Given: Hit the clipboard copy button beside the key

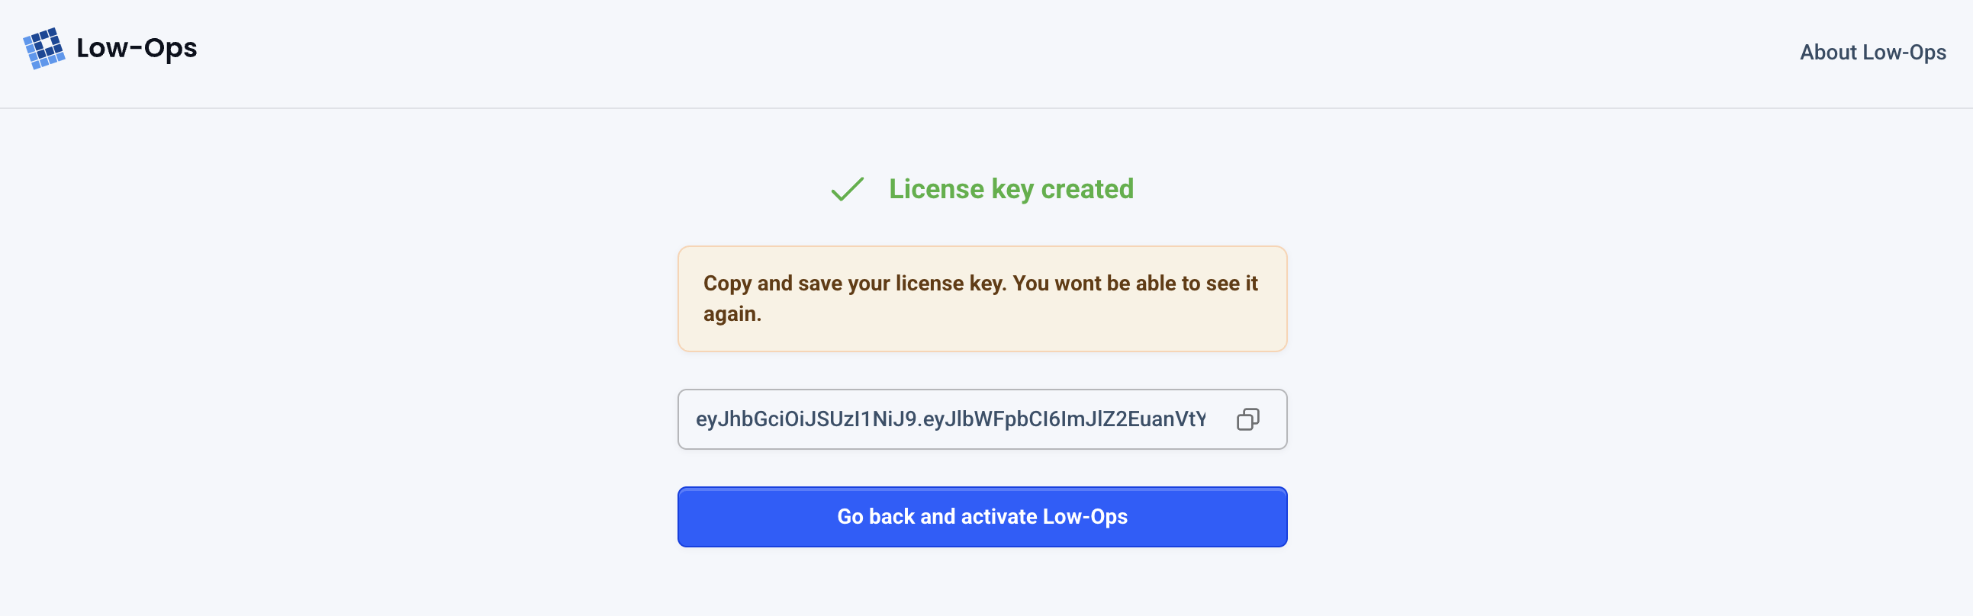Looking at the screenshot, I should tap(1247, 419).
